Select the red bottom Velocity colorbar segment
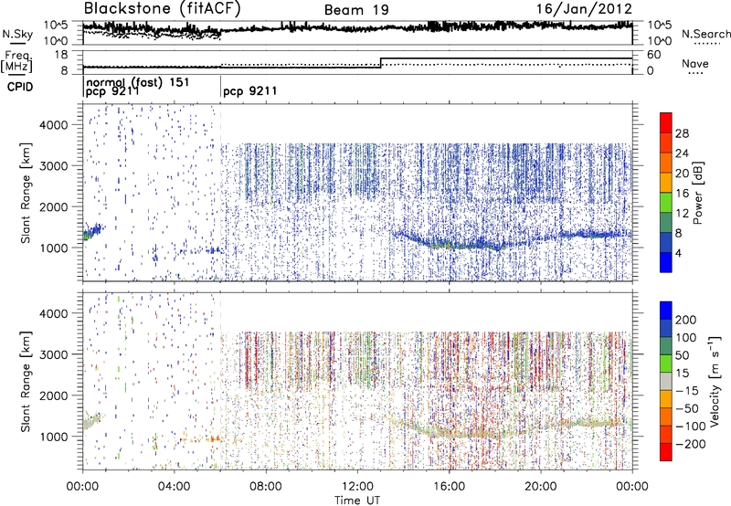Image resolution: width=731 pixels, height=506 pixels. tap(666, 452)
